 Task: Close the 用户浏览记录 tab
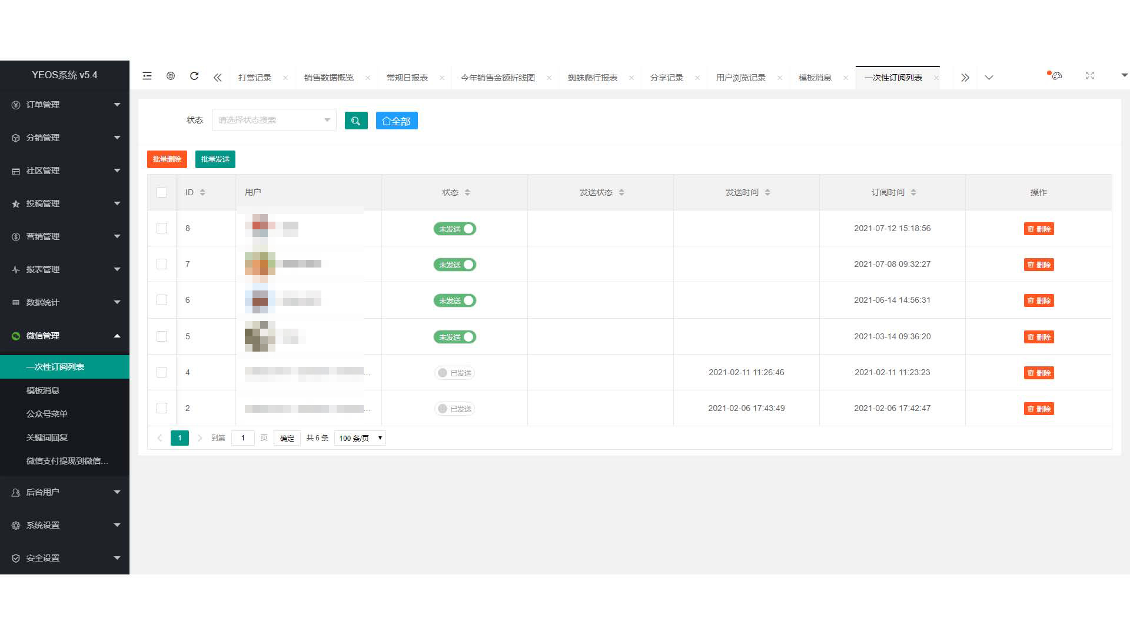point(780,78)
